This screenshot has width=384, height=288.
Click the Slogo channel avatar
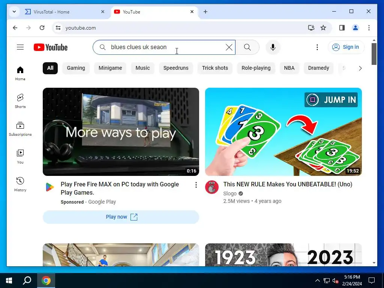coord(212,187)
